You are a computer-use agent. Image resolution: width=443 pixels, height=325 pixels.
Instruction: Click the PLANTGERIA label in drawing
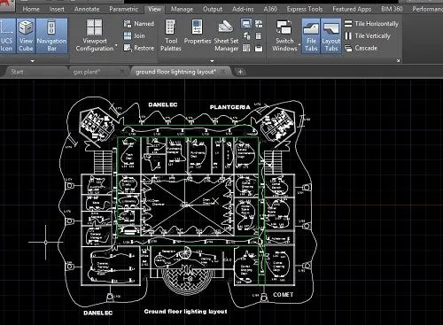229,107
